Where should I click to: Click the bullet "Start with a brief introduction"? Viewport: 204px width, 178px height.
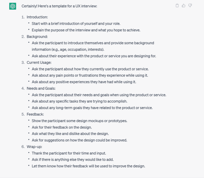(x=76, y=23)
